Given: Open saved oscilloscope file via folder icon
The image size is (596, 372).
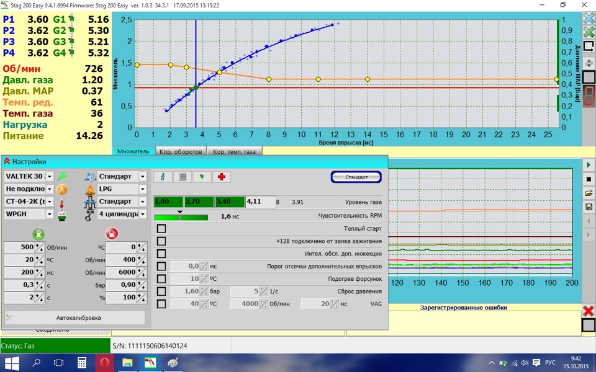Looking at the screenshot, I should coord(589,193).
